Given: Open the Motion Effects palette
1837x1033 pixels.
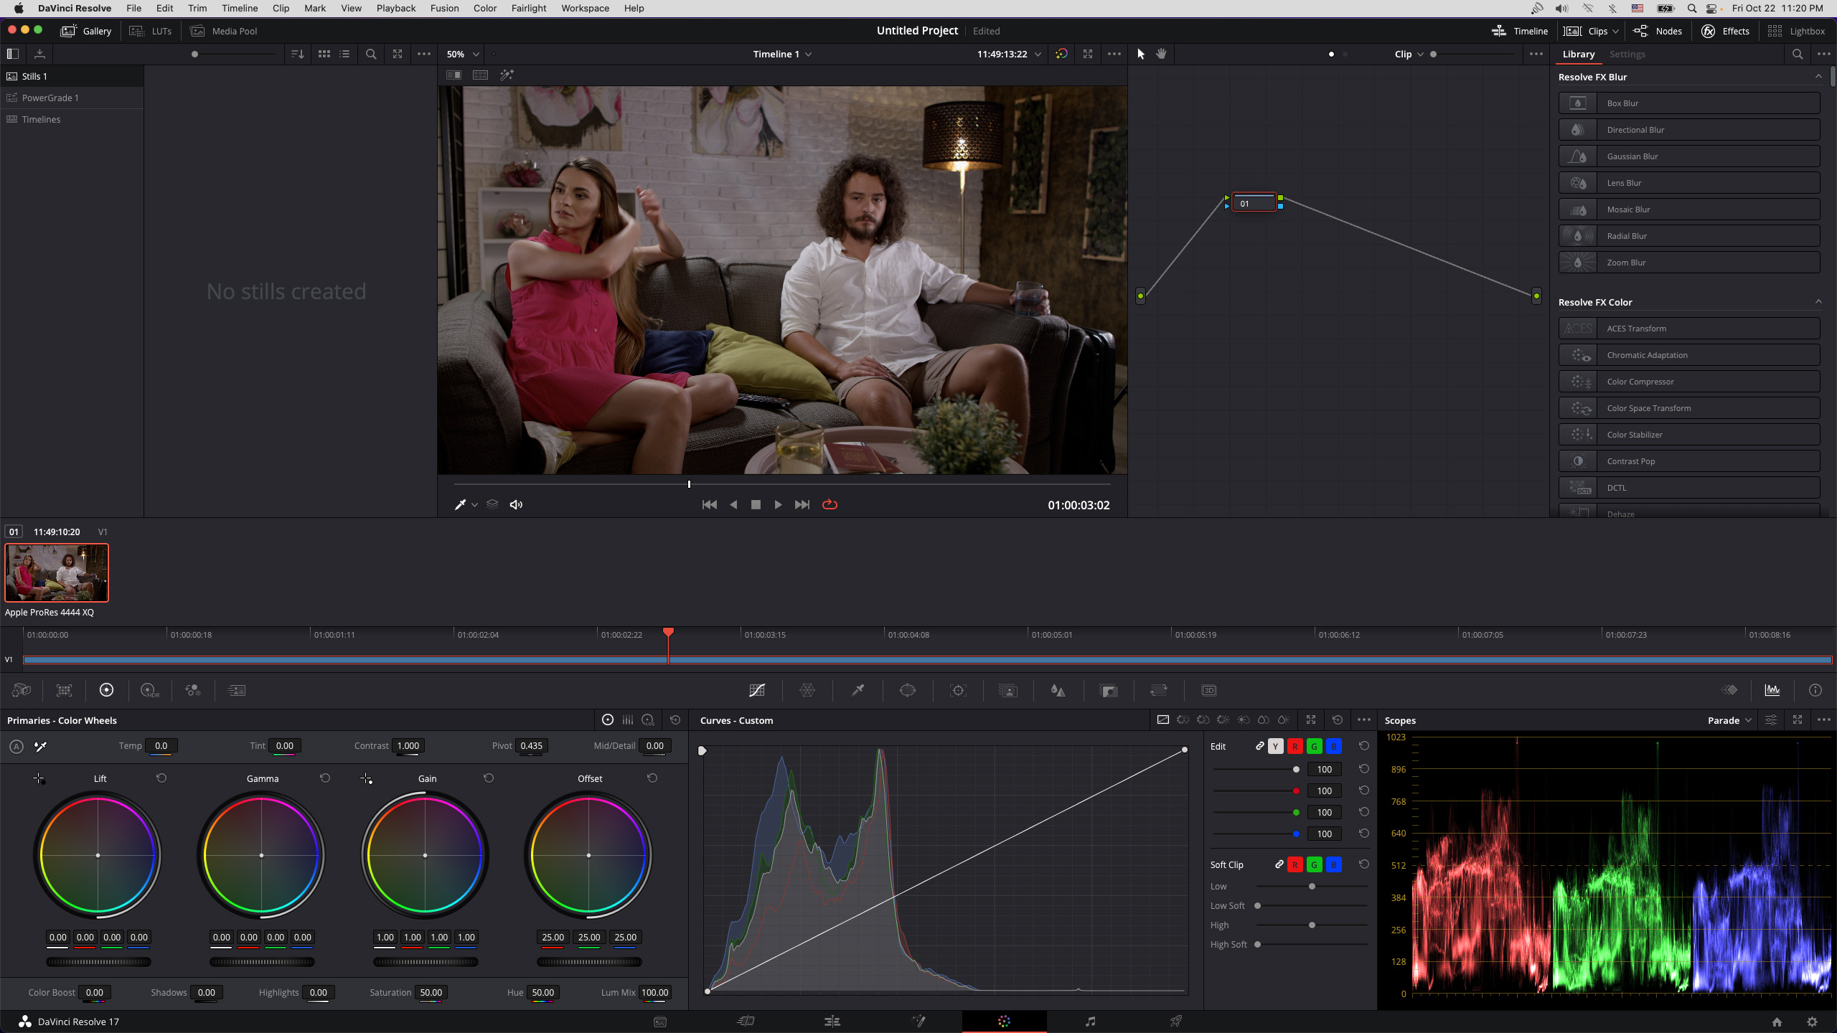Looking at the screenshot, I should (x=236, y=690).
